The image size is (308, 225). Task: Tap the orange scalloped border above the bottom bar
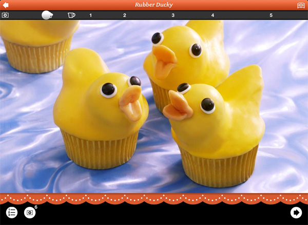click(154, 198)
